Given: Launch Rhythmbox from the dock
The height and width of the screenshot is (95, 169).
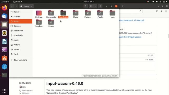Looking at the screenshot, I should point(4,33).
